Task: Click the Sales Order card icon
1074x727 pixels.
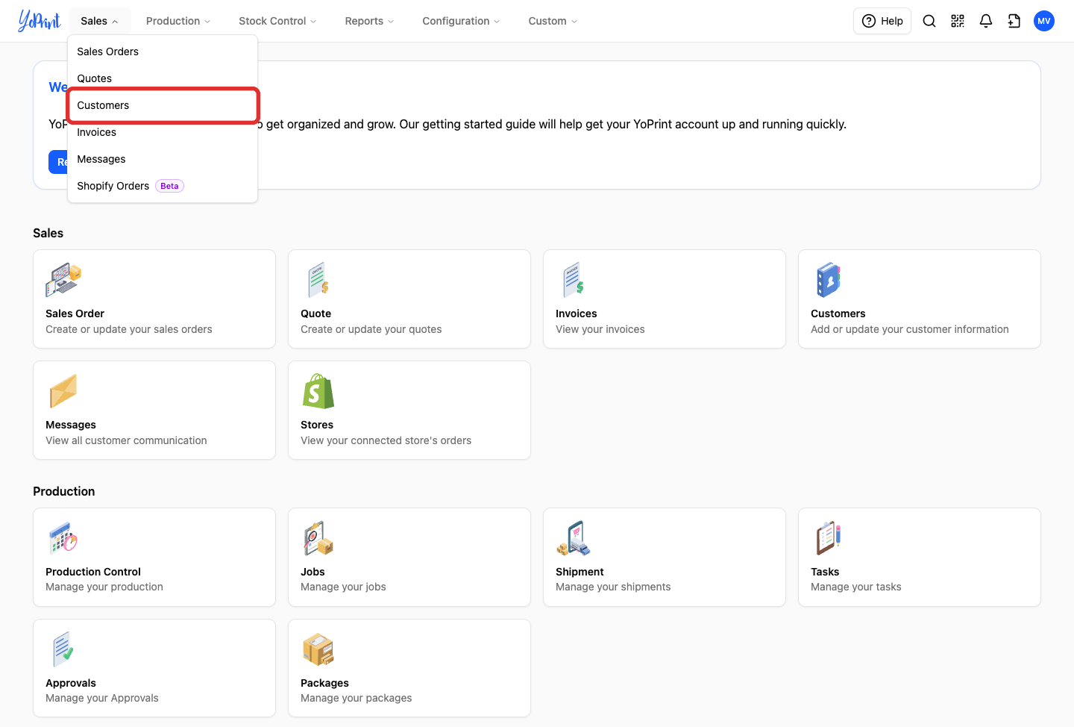Action: tap(63, 280)
